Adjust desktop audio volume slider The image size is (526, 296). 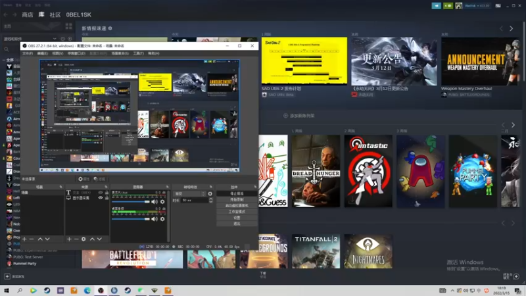coord(131,219)
